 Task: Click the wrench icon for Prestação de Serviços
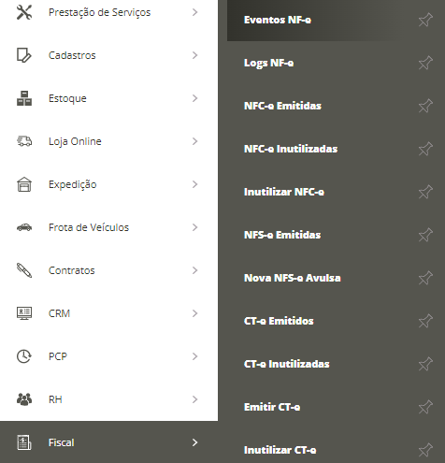tap(24, 12)
